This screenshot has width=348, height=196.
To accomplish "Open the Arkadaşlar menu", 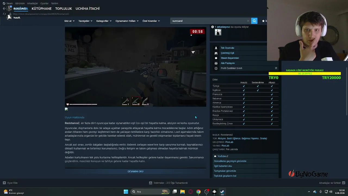I will point(33,3).
